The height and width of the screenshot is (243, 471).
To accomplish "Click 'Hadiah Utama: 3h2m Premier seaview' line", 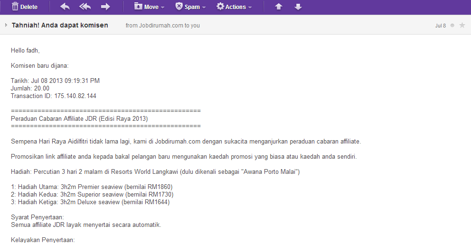I will (92, 187).
